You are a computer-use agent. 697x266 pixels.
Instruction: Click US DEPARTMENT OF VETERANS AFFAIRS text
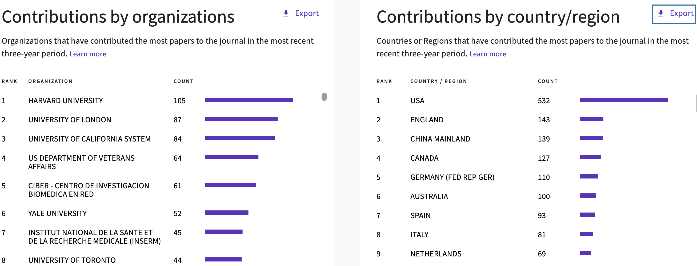(81, 162)
